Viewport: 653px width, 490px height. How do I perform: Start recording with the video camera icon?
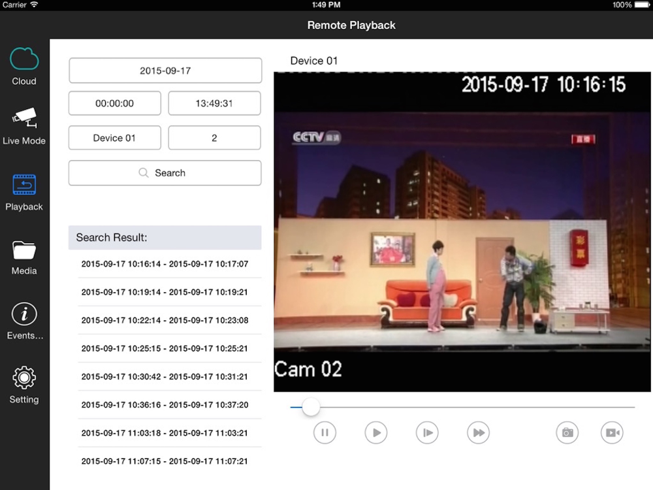coord(613,433)
